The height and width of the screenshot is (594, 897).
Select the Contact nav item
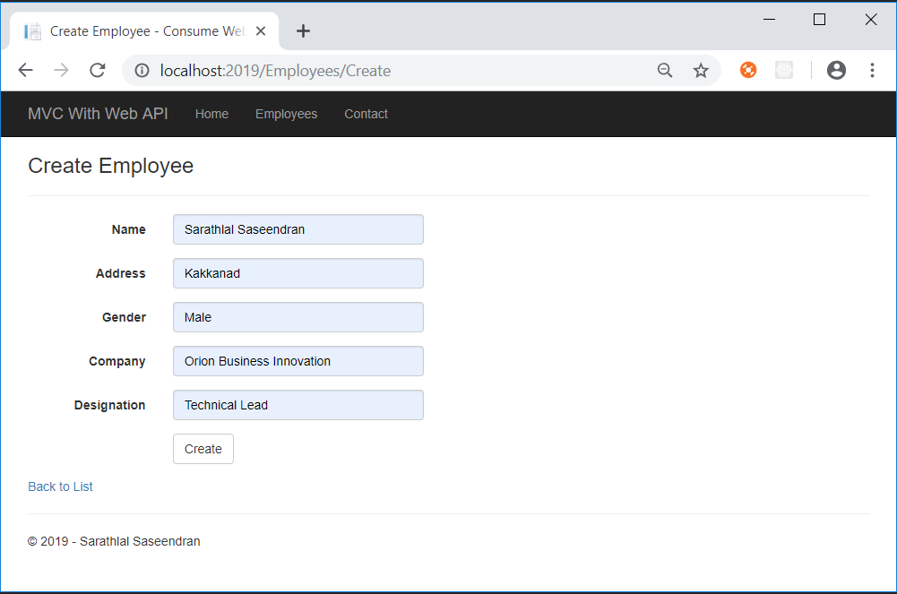coord(366,114)
